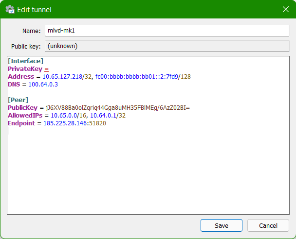This screenshot has width=296, height=239.
Task: Click the Address keyword in the config
Action: [x=21, y=77]
